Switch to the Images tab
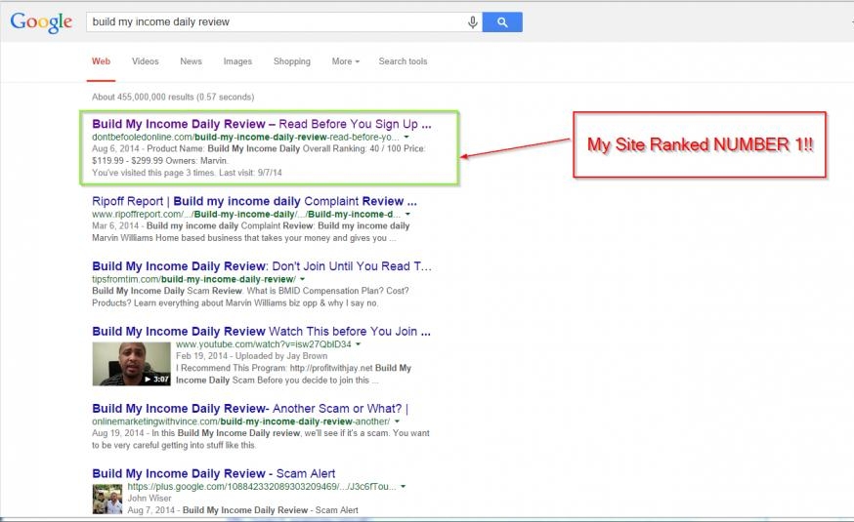The image size is (854, 522). [x=237, y=61]
